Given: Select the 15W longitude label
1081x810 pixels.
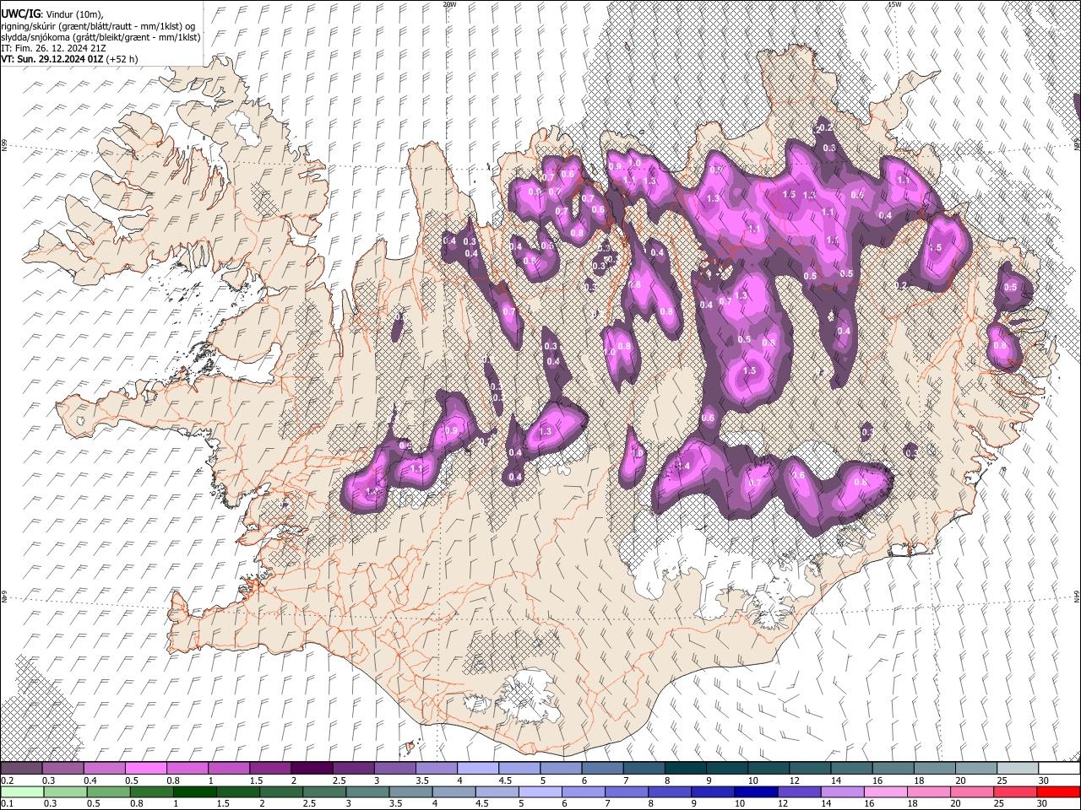Looking at the screenshot, I should coord(894,4).
